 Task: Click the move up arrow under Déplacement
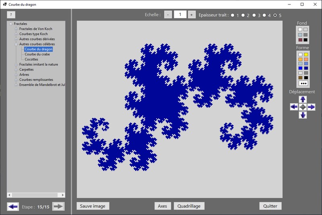pos(303,99)
